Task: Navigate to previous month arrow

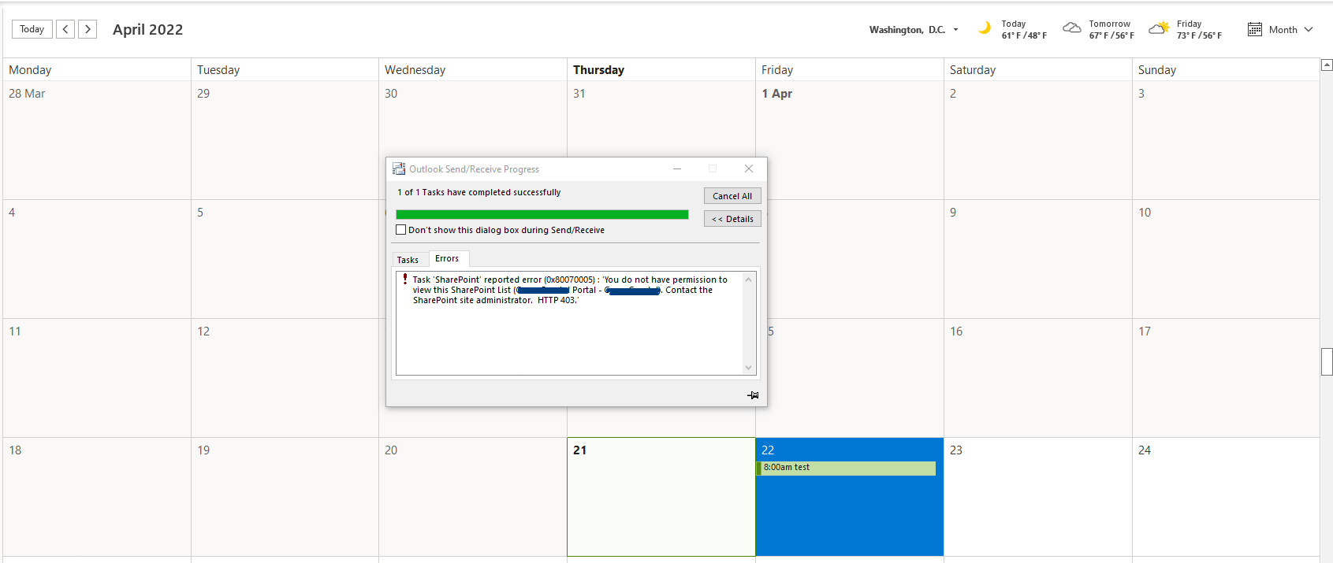Action: click(x=65, y=29)
